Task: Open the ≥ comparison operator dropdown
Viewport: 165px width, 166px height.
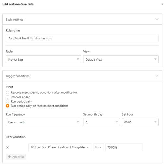Action: (98, 147)
